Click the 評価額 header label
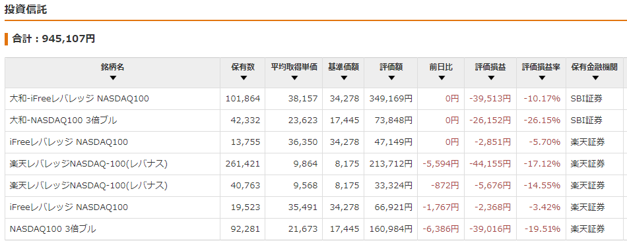 tap(391, 67)
